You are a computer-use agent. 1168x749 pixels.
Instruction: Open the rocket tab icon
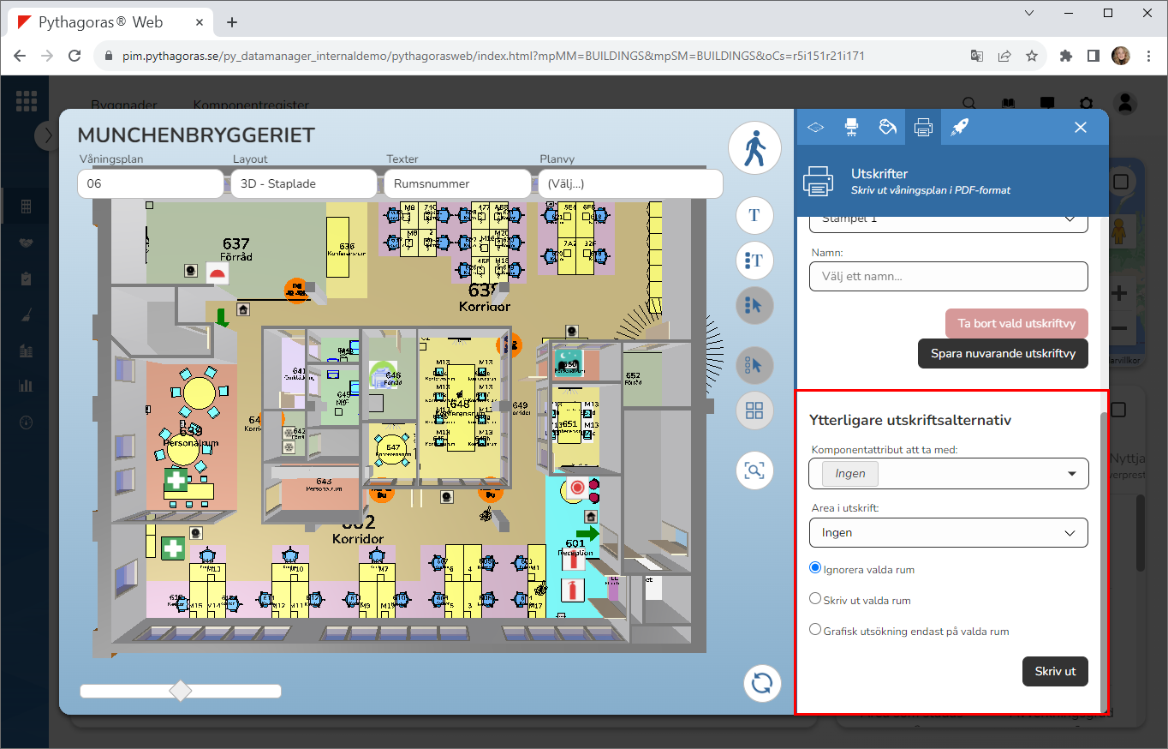[x=959, y=128]
